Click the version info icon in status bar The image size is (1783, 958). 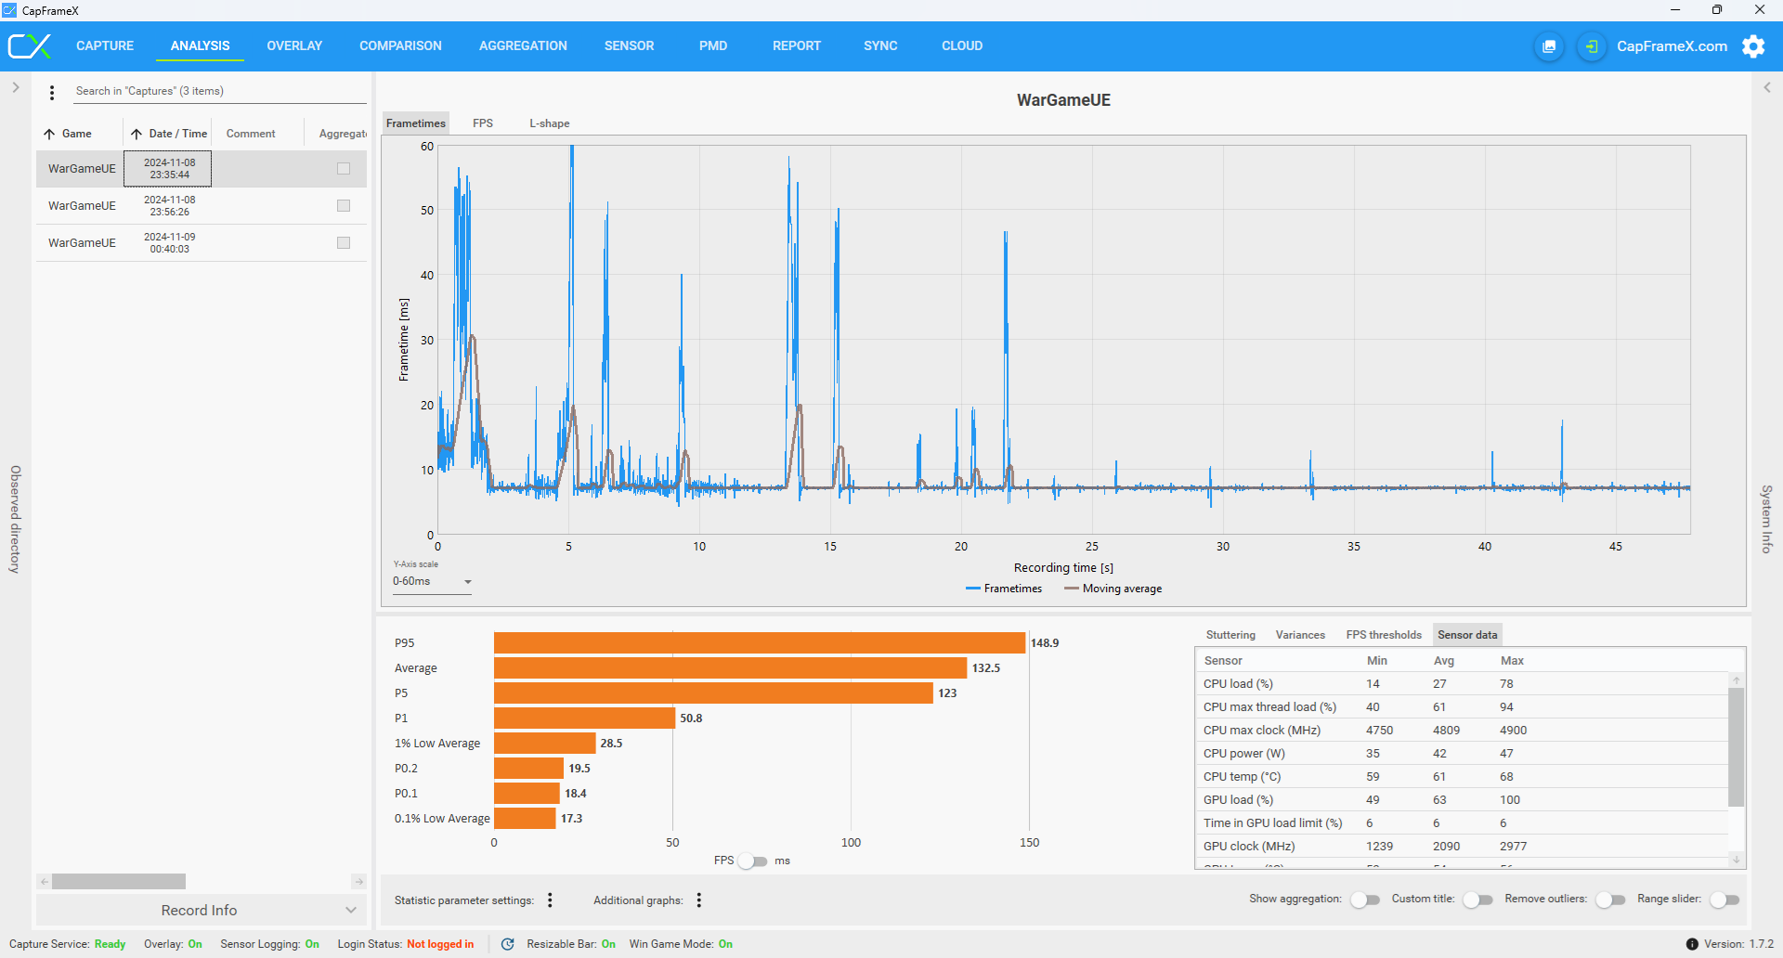(1692, 944)
